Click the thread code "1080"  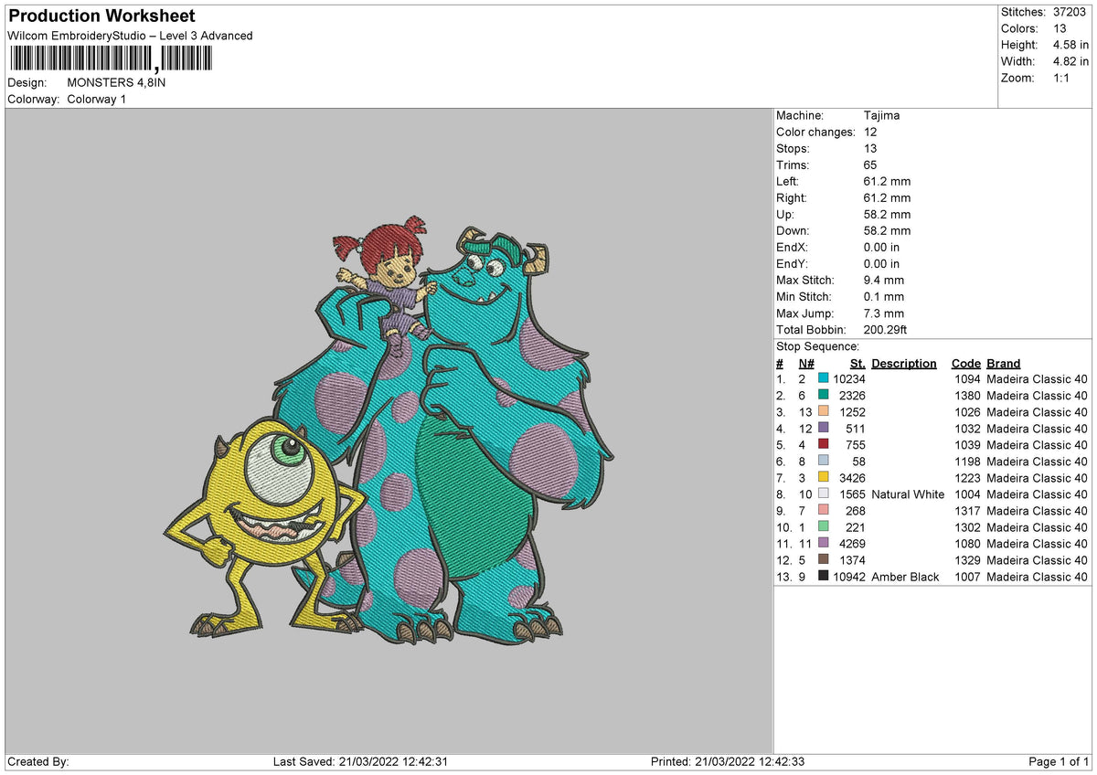[x=967, y=544]
